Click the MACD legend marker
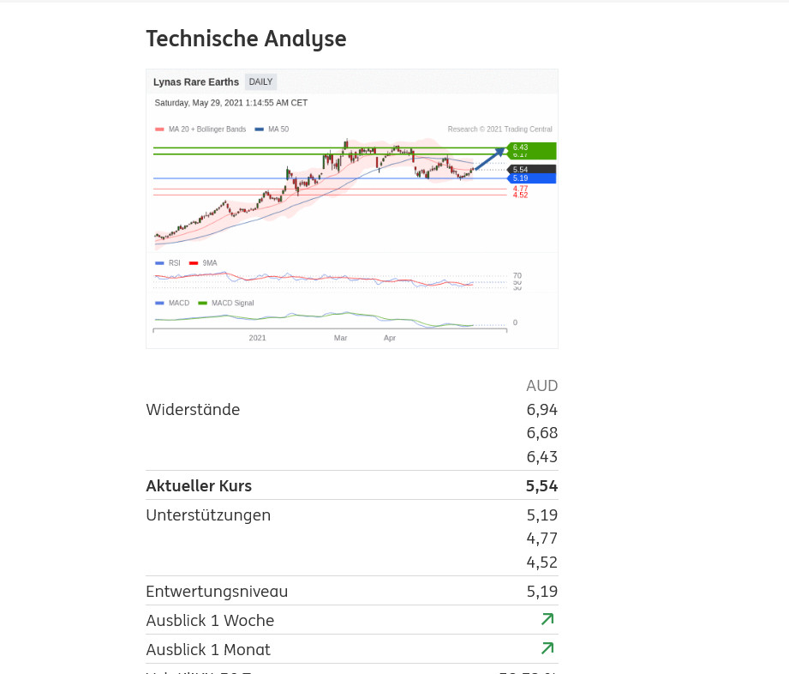Image resolution: width=789 pixels, height=674 pixels. pyautogui.click(x=159, y=303)
